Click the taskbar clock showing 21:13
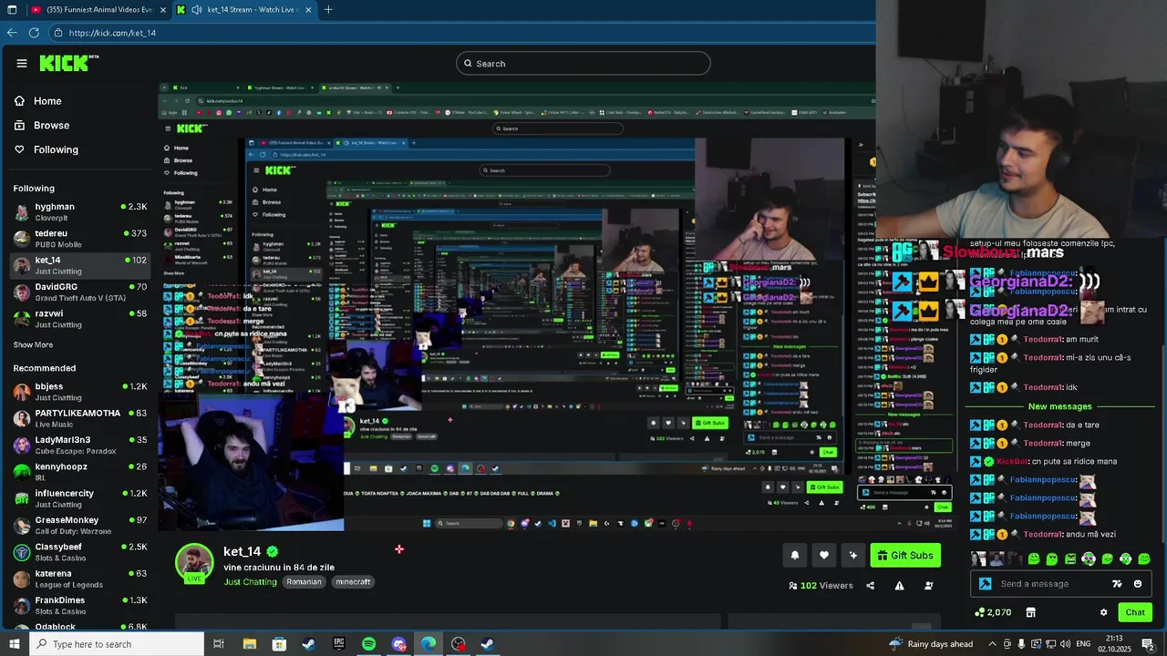The image size is (1167, 656). [x=1114, y=644]
